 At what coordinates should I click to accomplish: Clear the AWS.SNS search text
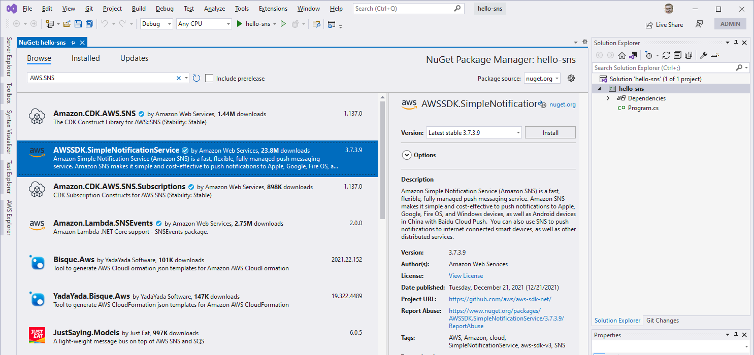tap(179, 78)
